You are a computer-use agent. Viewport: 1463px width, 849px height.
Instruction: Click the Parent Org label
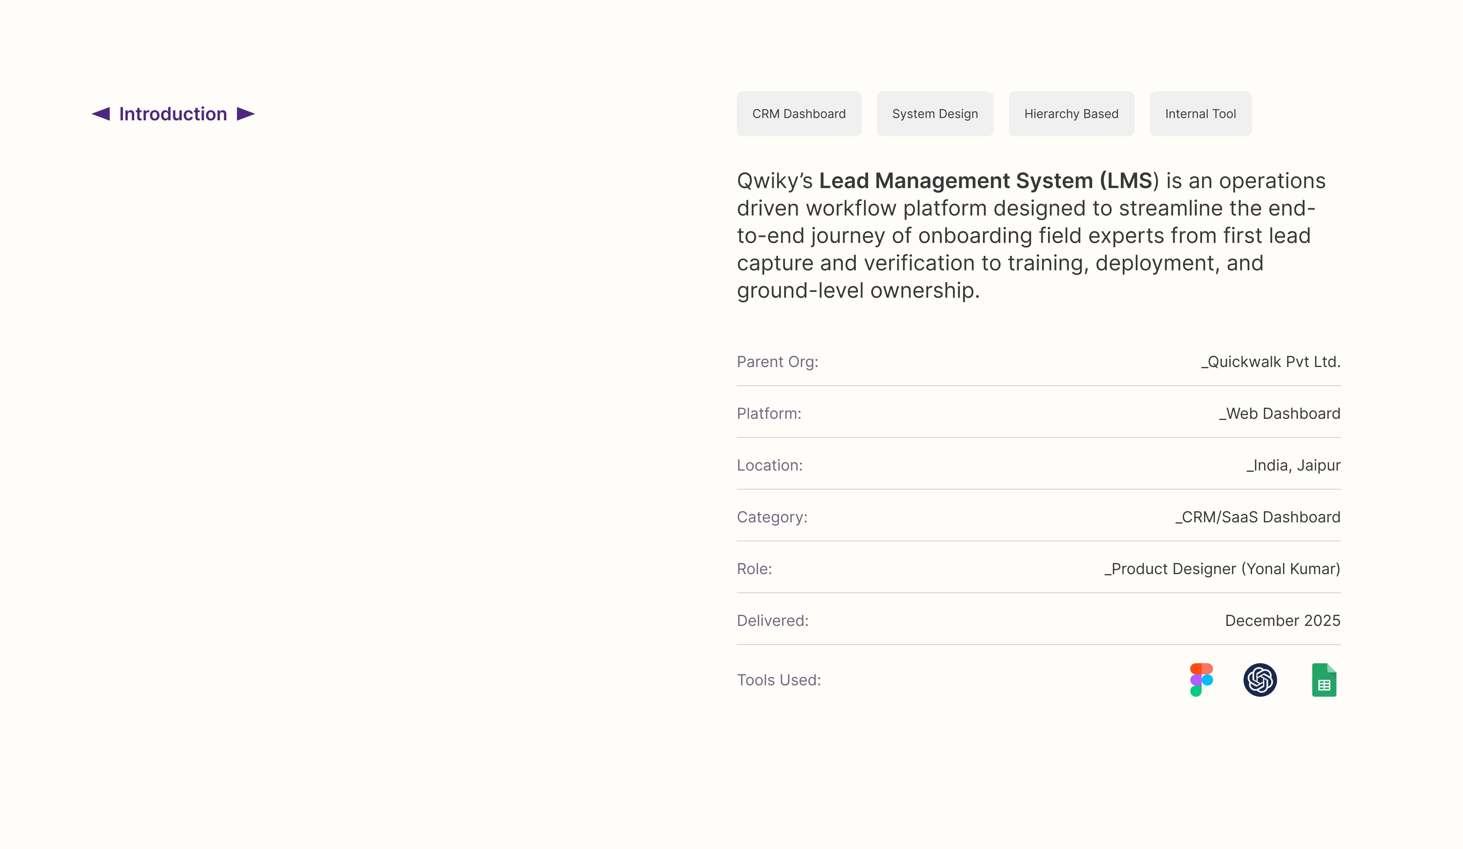point(777,362)
